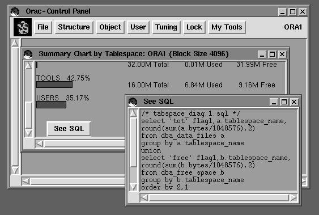Click the up arrow in the Summary Chart vertical scrollbar
Image resolution: width=319 pixels, height=215 pixels.
28,66
